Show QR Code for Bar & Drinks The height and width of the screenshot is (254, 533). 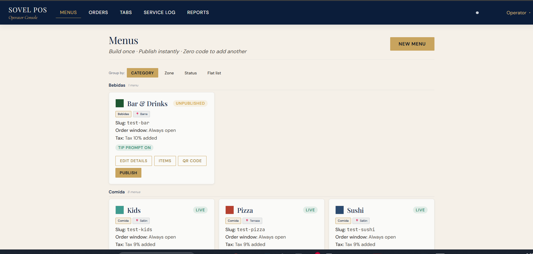[192, 161]
